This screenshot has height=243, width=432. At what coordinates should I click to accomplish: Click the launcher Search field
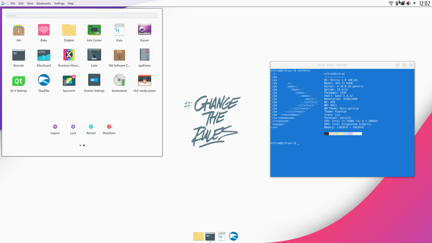tap(82, 16)
